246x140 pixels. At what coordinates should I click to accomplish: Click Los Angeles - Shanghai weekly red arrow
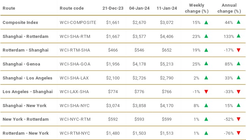pos(206,92)
